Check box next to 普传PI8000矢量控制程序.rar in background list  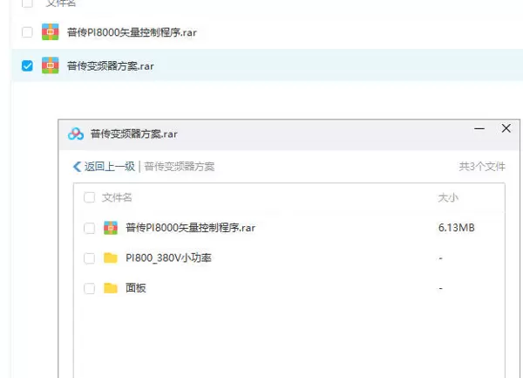click(x=27, y=32)
